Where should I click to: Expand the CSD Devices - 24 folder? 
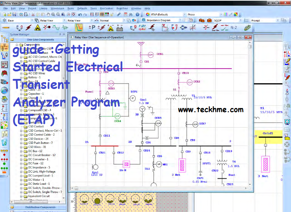21,139
